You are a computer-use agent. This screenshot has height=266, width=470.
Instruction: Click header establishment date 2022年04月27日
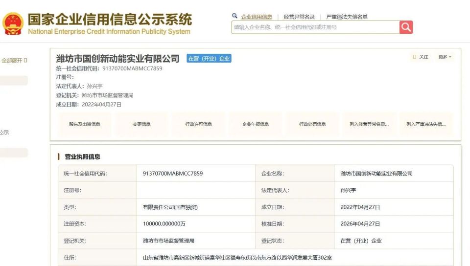click(x=102, y=105)
